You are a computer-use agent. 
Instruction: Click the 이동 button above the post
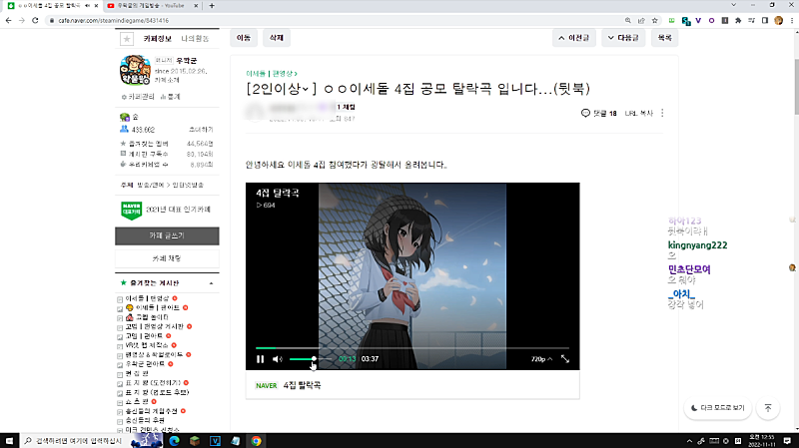244,38
